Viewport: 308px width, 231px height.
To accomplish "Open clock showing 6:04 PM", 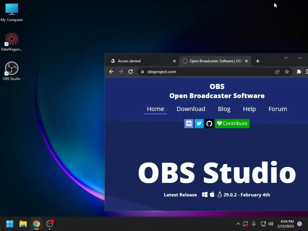I will point(286,224).
